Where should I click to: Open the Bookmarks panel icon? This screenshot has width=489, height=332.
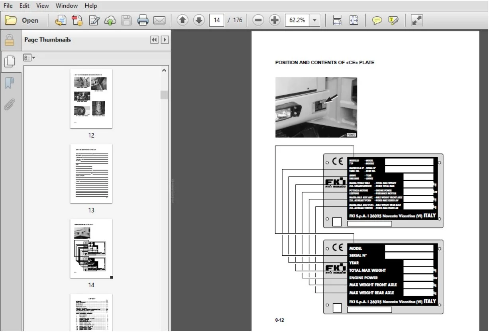(x=9, y=83)
